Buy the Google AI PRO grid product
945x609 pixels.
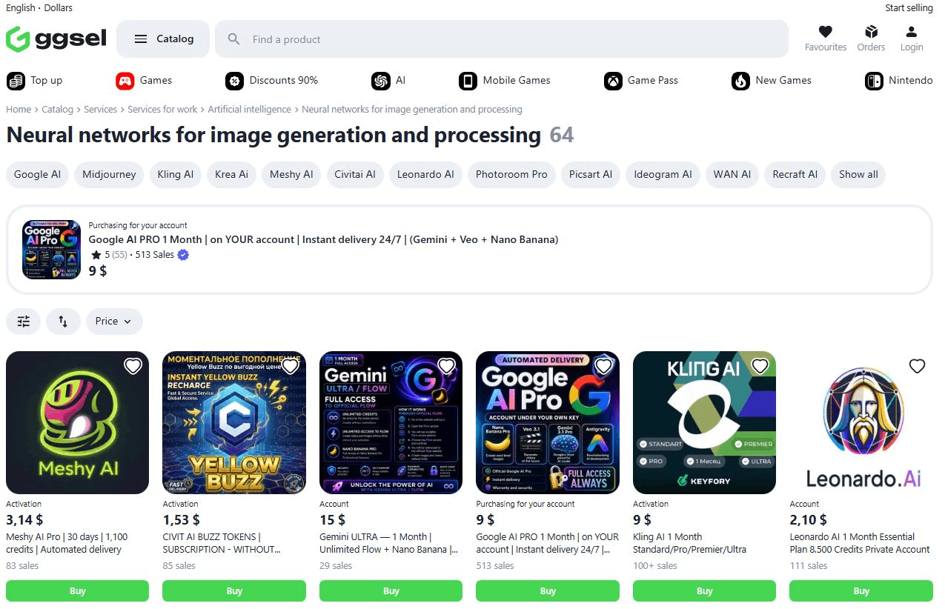548,590
